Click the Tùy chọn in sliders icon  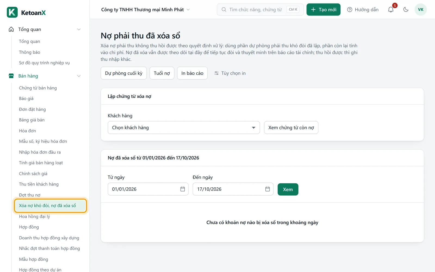[216, 73]
